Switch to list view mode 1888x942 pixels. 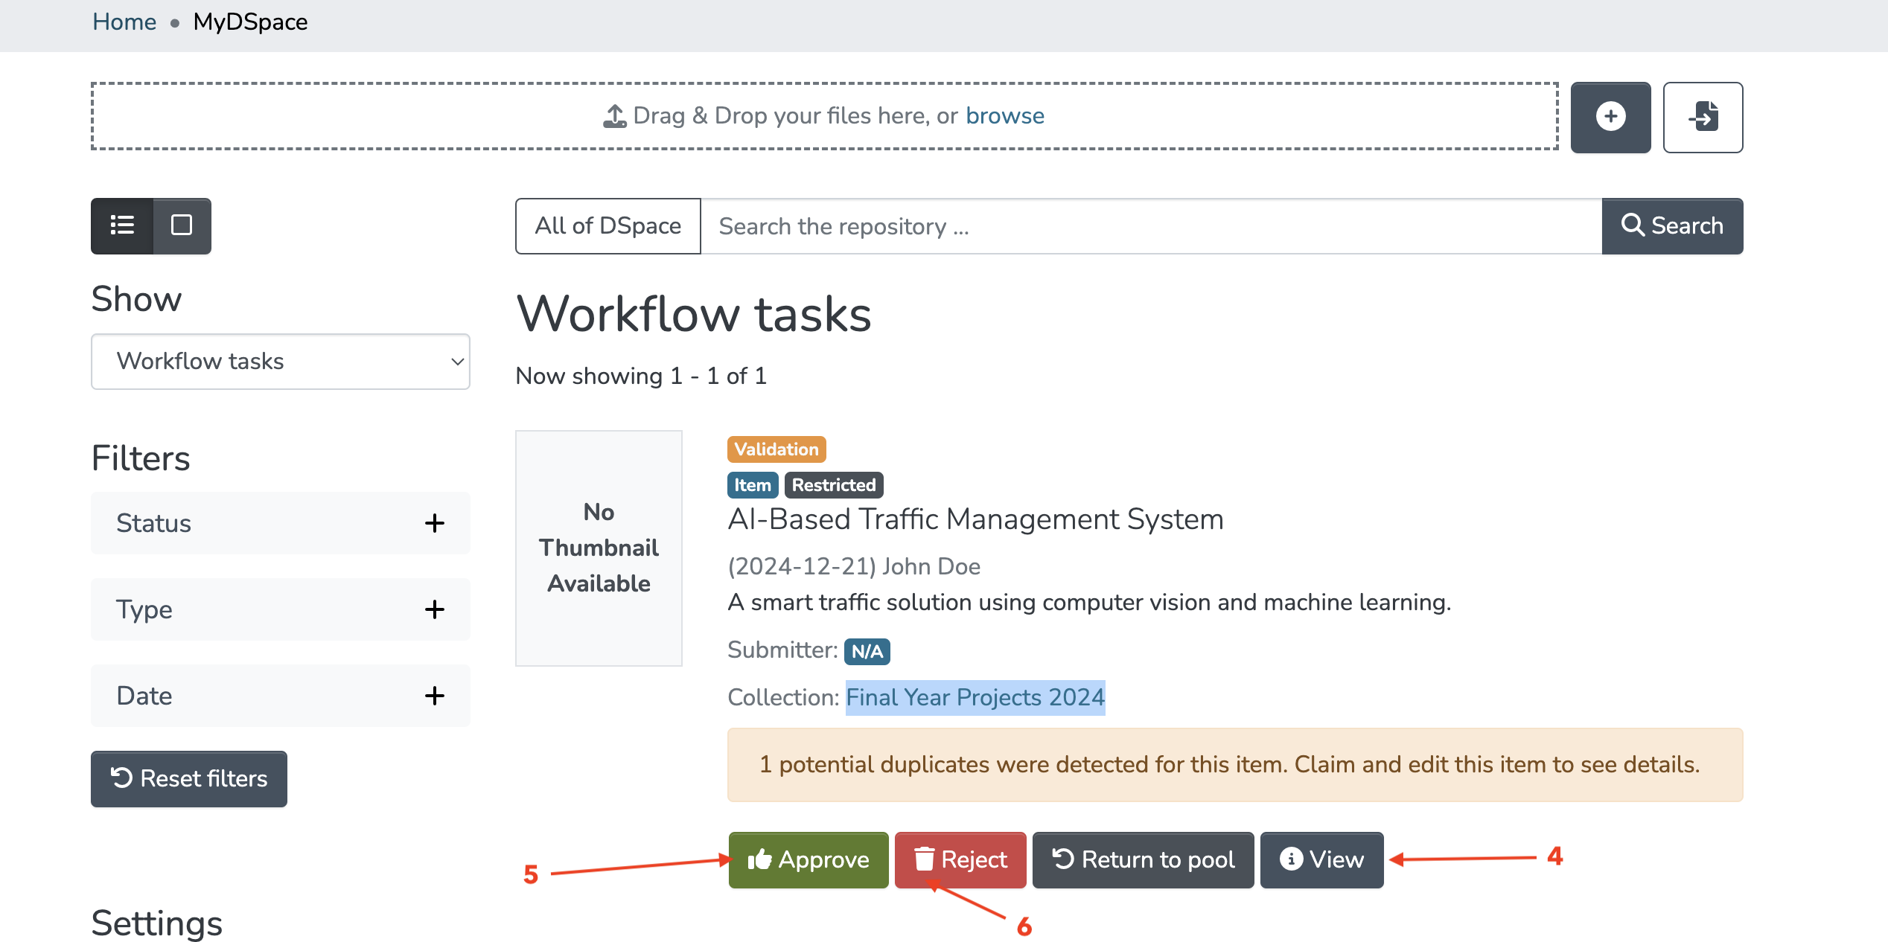click(122, 225)
